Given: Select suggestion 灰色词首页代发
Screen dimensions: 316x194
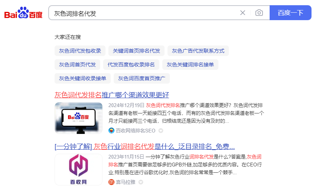Looking at the screenshot, I should point(77,65).
